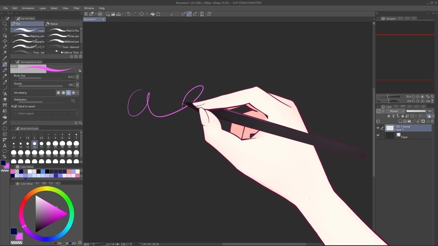The height and width of the screenshot is (246, 438).
Task: Uncheck the Adjust by speed option
Action: (15, 106)
